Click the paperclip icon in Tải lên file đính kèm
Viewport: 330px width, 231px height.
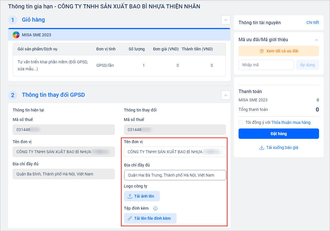click(x=130, y=218)
